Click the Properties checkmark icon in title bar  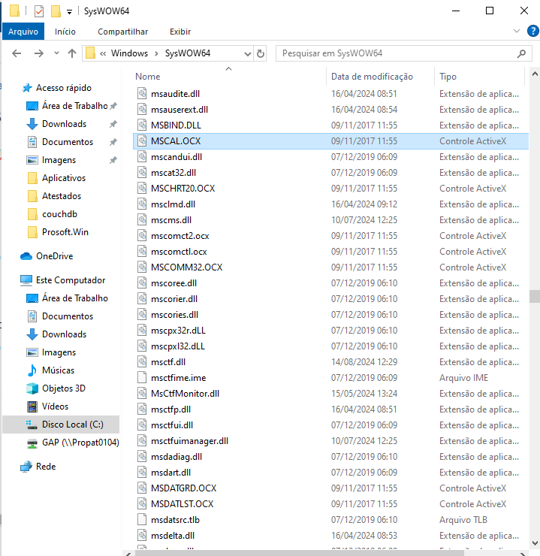click(39, 11)
